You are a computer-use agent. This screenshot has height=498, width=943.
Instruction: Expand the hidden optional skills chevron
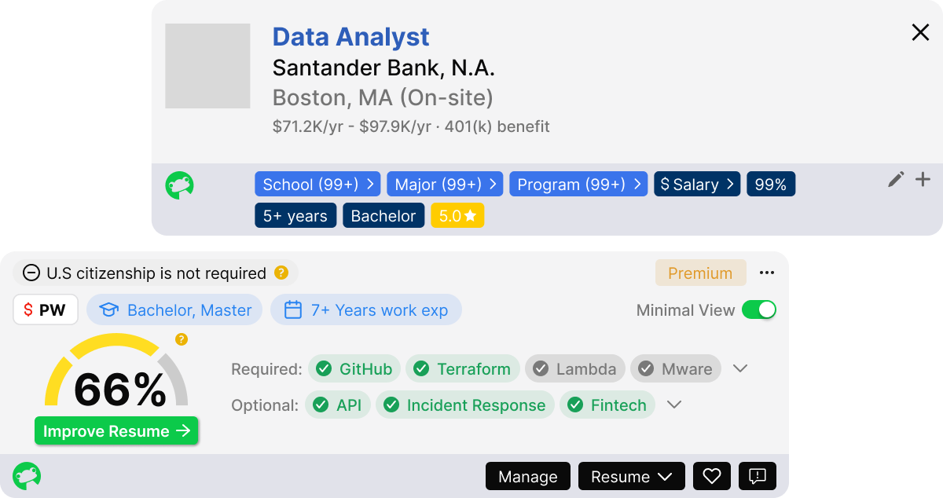(673, 405)
